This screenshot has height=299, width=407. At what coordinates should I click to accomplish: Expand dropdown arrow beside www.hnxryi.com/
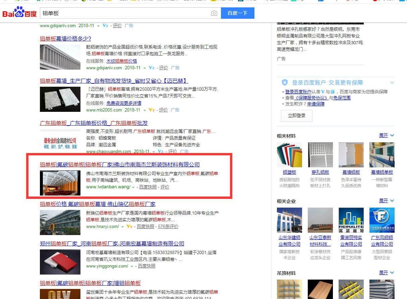pos(122,227)
